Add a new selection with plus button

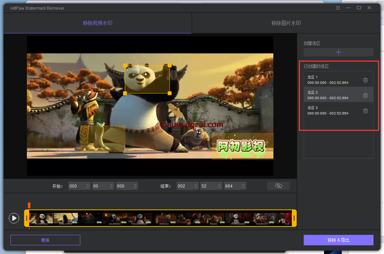339,52
